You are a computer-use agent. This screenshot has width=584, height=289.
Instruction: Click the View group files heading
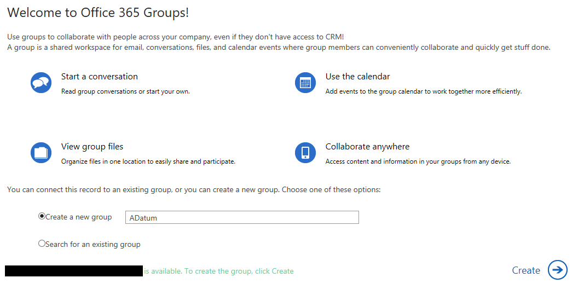click(92, 146)
